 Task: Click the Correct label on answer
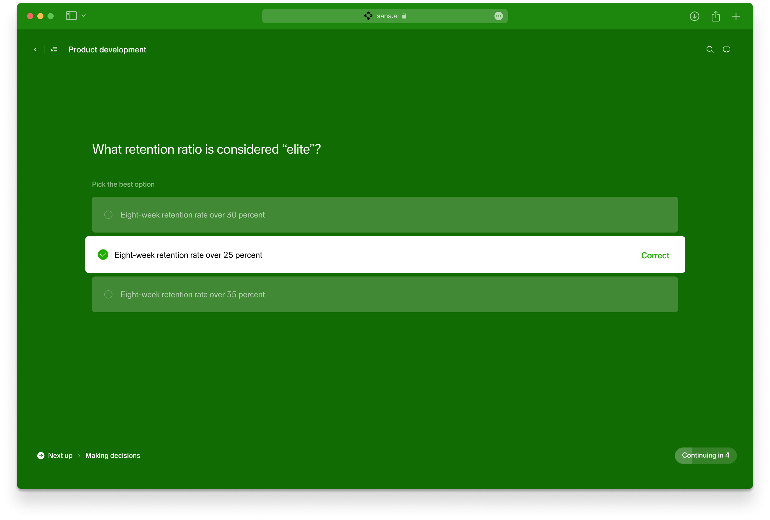pos(655,256)
